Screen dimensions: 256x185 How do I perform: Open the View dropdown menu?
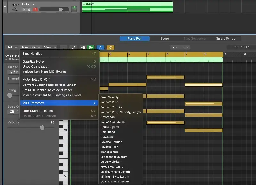point(50,48)
